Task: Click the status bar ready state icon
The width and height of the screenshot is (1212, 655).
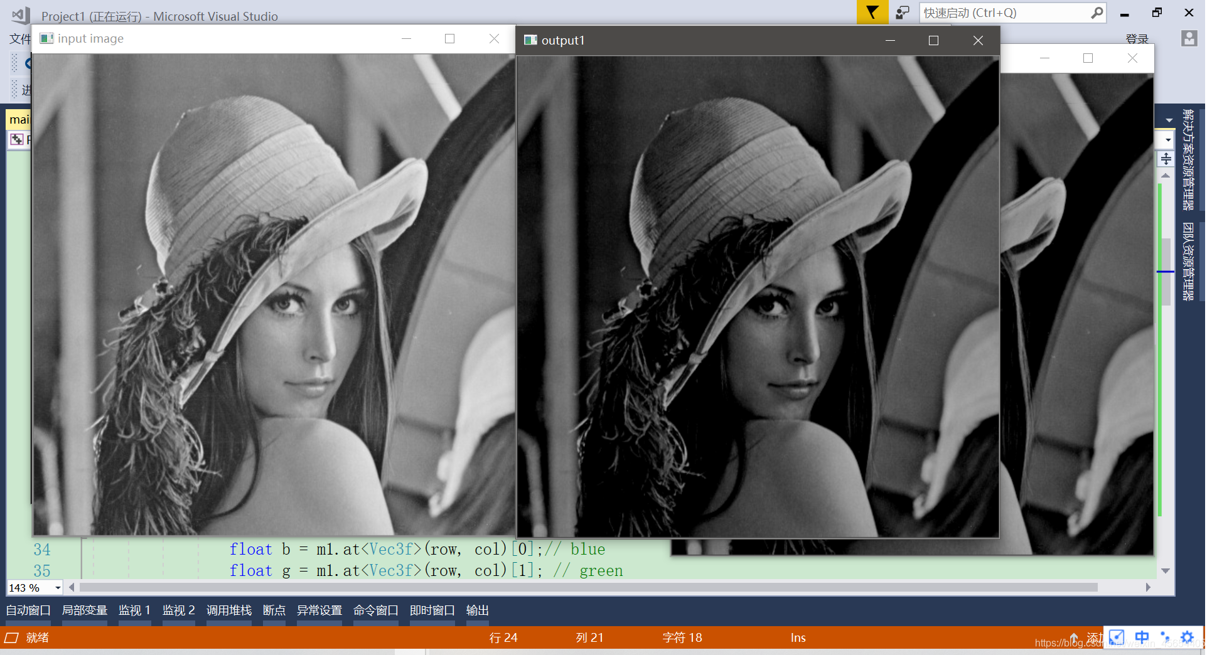Action: point(11,638)
